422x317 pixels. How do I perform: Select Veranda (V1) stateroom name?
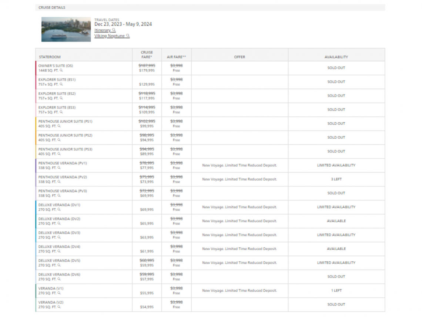pos(51,288)
